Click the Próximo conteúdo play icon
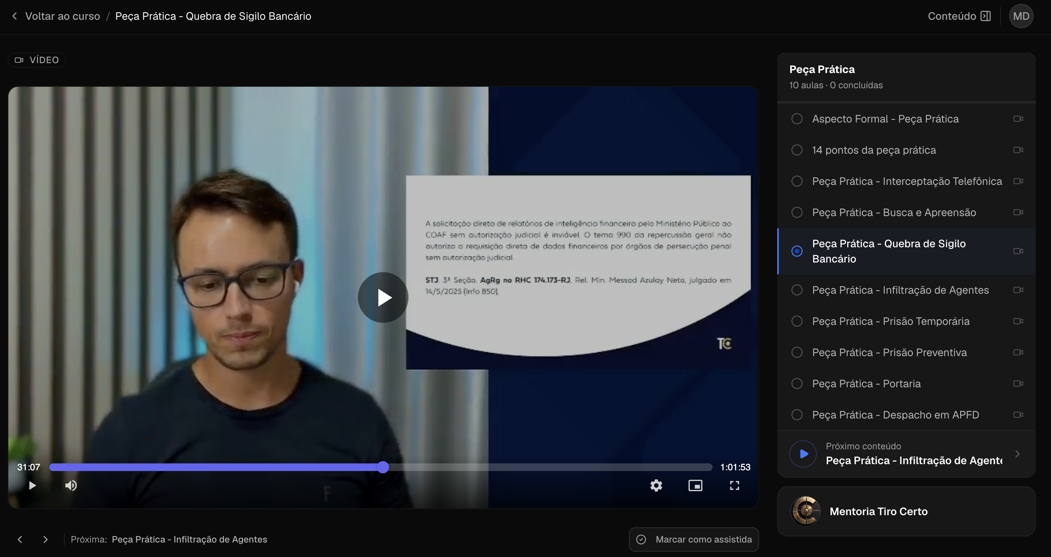Image resolution: width=1051 pixels, height=557 pixels. pyautogui.click(x=803, y=454)
